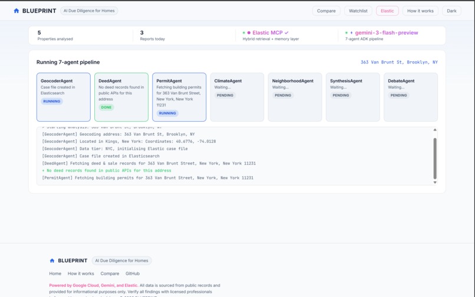Click the Elastic MCP purple dot
Screen dimensions: 475x297
(x=249, y=33)
